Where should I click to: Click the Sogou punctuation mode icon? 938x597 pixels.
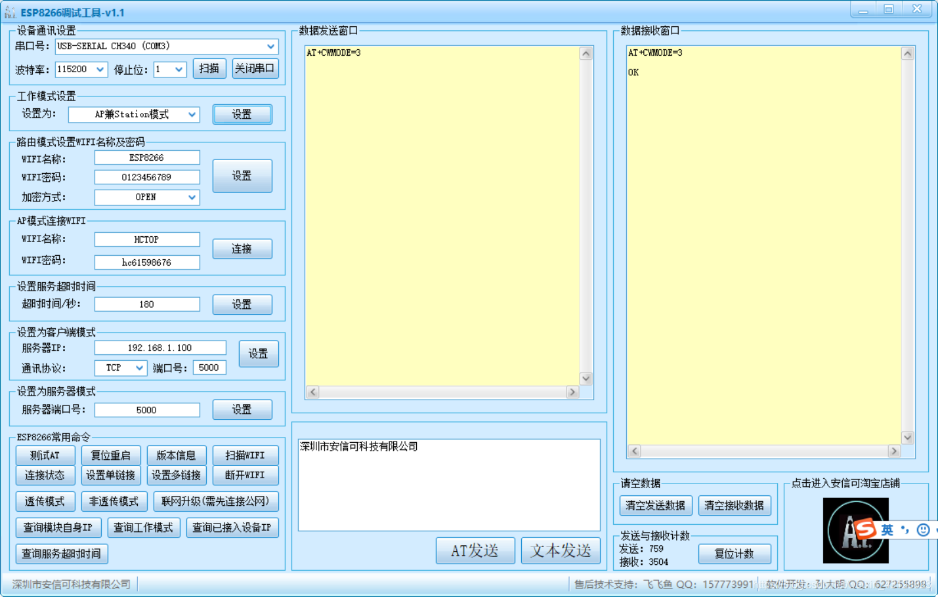coord(905,529)
